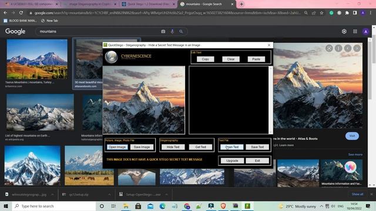Viewport: 376px width, 211px height.
Task: Open the New Tab bookmark
Action: pos(49,21)
